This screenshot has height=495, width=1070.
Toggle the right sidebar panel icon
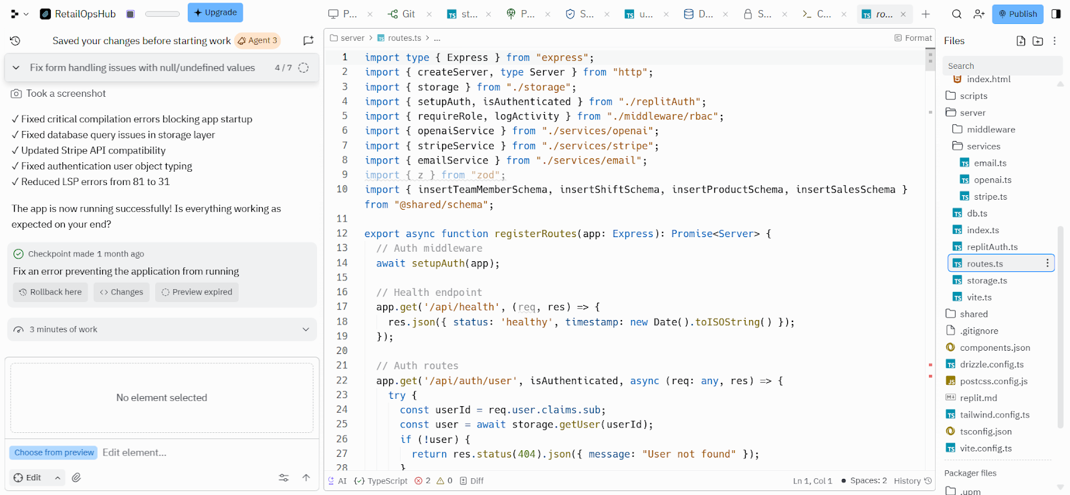(1056, 14)
